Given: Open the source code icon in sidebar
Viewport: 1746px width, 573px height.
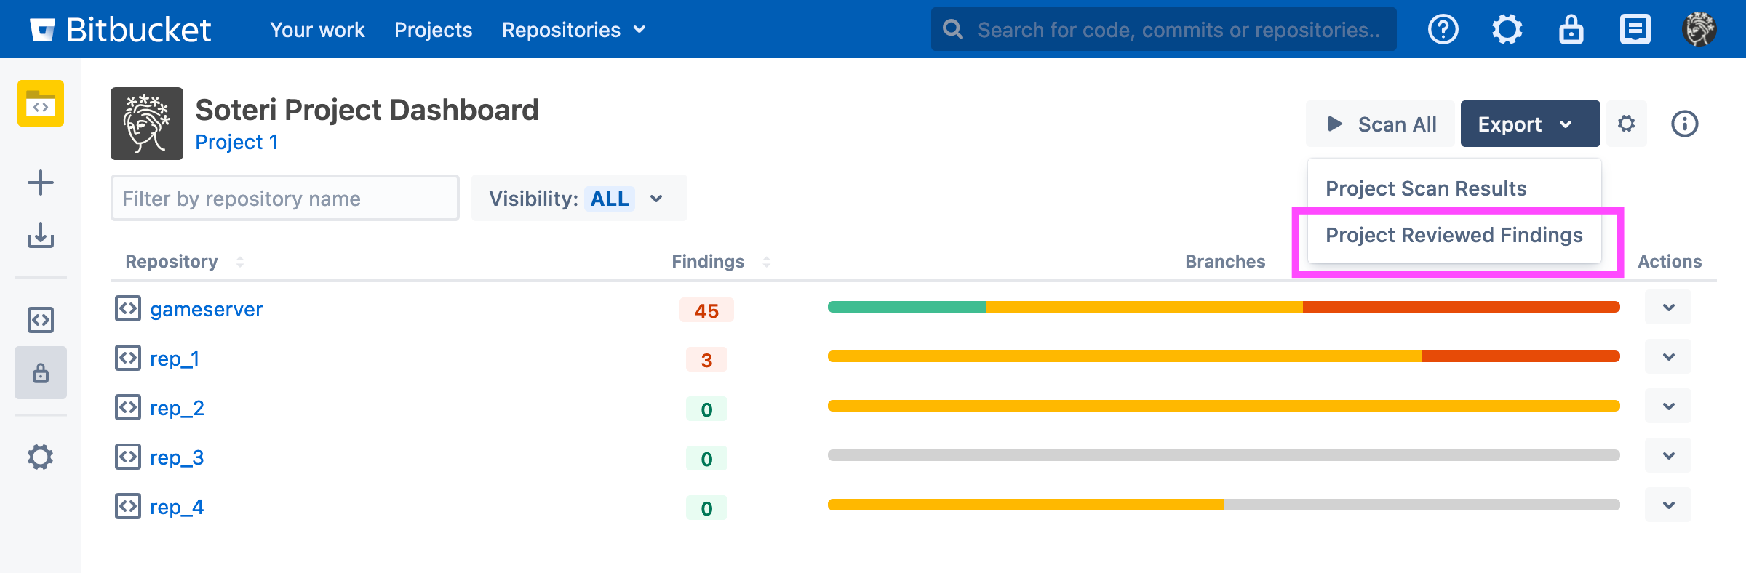Looking at the screenshot, I should pos(41,320).
